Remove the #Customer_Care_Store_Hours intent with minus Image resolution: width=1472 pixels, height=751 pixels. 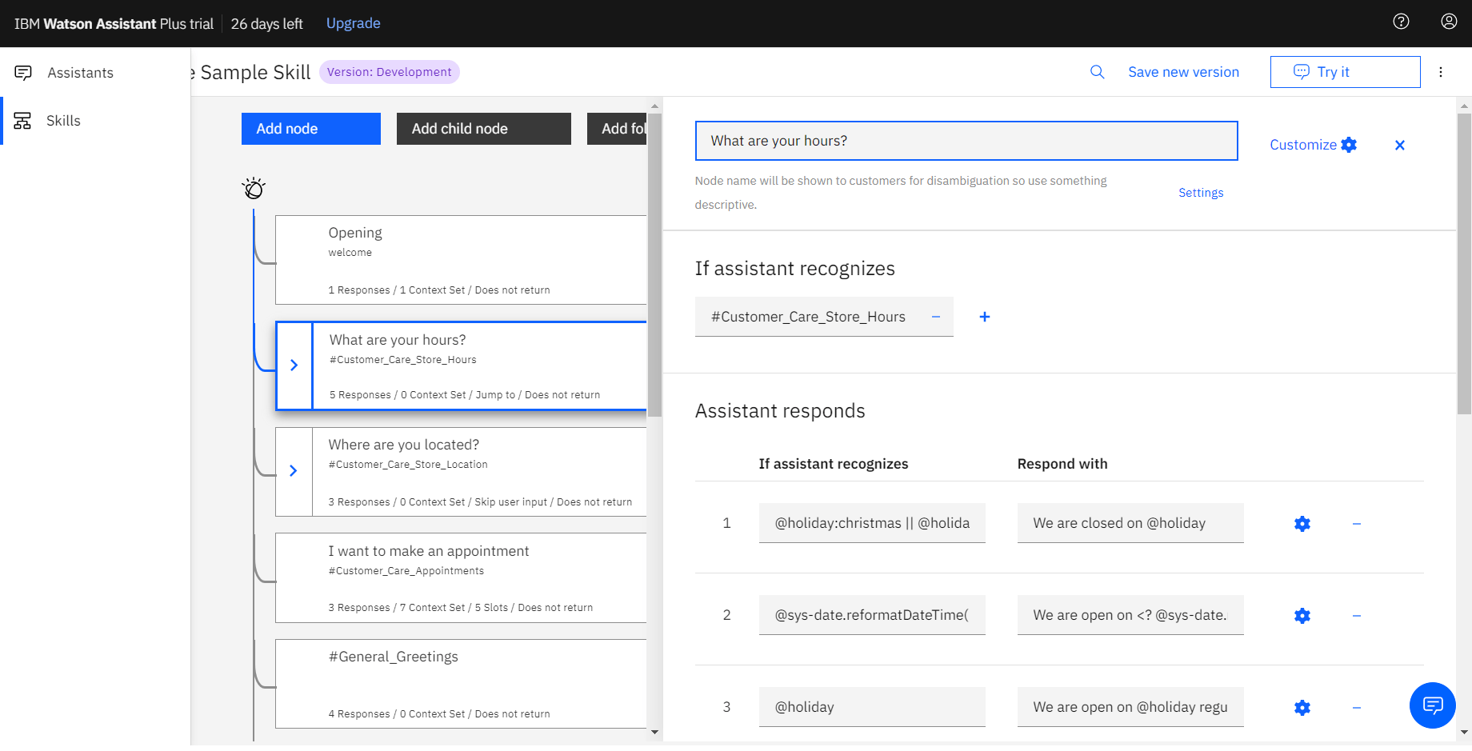(x=935, y=317)
